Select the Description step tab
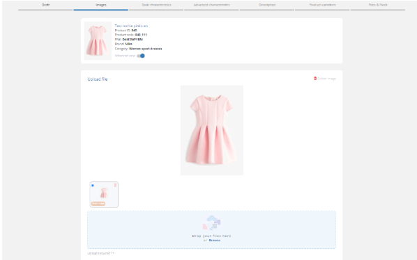 pyautogui.click(x=267, y=5)
